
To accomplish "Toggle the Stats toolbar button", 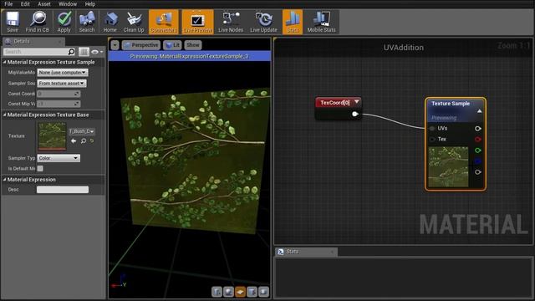I will pyautogui.click(x=293, y=22).
